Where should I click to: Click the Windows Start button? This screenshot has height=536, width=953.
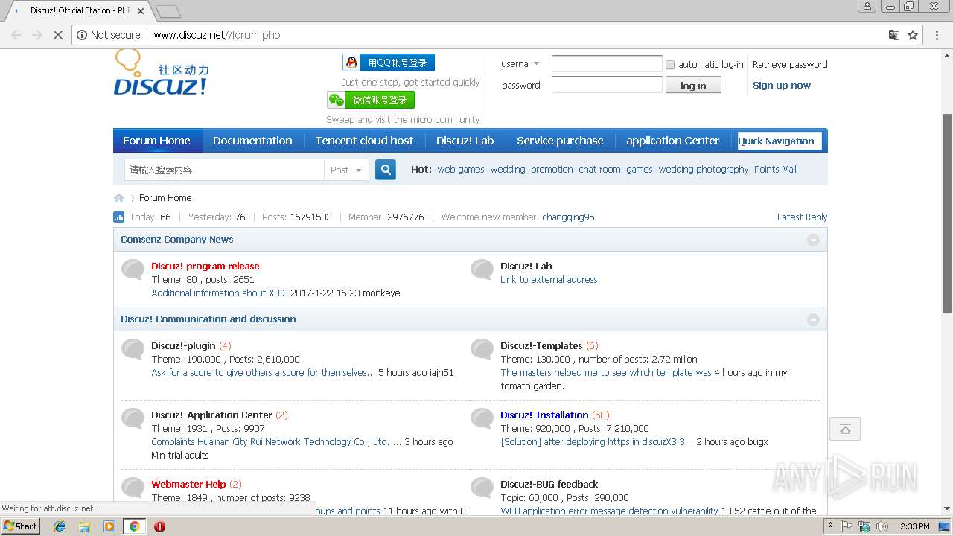pos(21,526)
